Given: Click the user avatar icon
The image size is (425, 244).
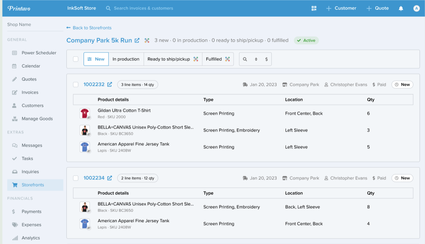Looking at the screenshot, I should pyautogui.click(x=416, y=8).
